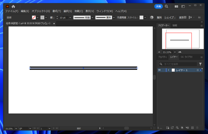Click the Collect for Export icon in Layers panel
The height and width of the screenshot is (134, 208).
(172, 128)
